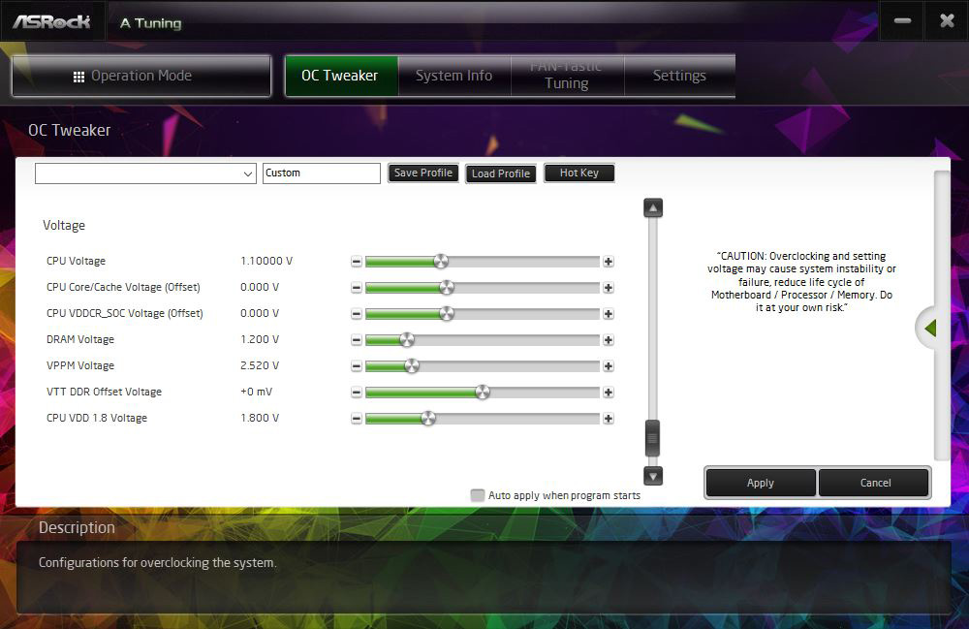Click the 'Configurations for overclocking the system.' text

click(158, 562)
